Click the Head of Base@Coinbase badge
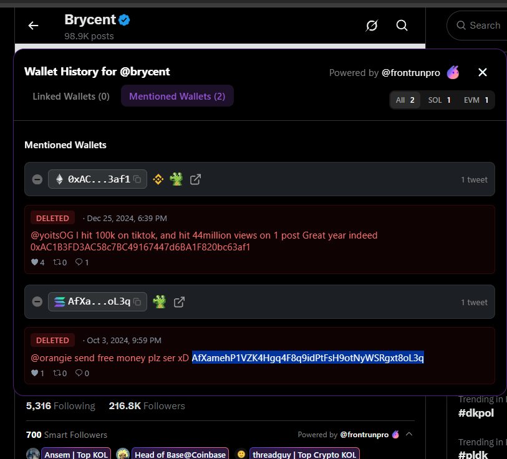The image size is (507, 459). tap(180, 453)
